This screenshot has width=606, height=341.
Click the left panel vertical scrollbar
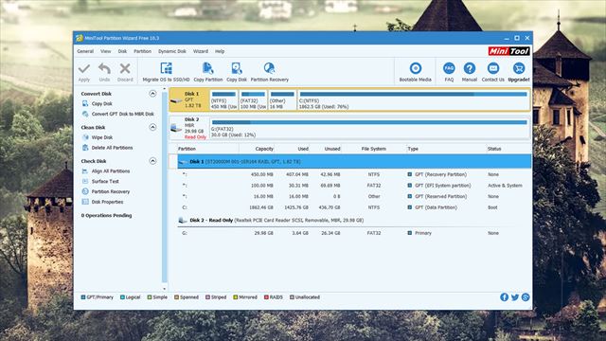pyautogui.click(x=165, y=188)
